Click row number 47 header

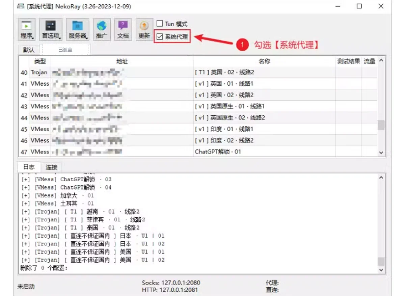(x=24, y=152)
